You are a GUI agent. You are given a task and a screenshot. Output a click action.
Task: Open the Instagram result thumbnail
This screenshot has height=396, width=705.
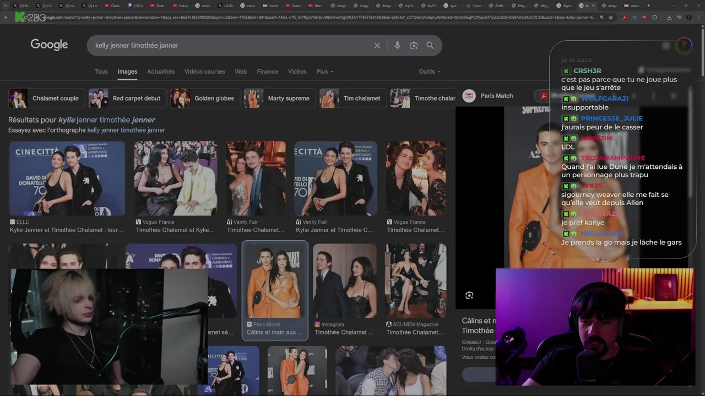tap(345, 281)
